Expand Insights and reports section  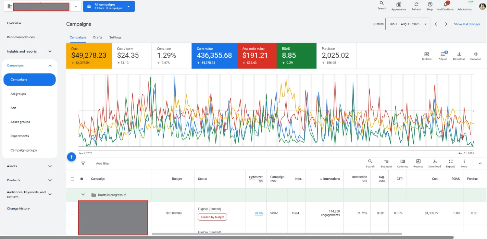coord(50,51)
